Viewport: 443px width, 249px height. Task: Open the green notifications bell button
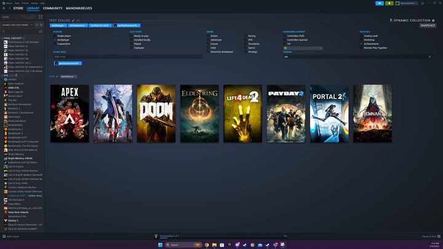click(389, 3)
